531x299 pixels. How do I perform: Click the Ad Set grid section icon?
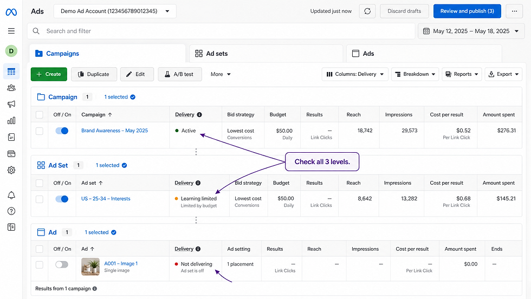[x=41, y=165]
